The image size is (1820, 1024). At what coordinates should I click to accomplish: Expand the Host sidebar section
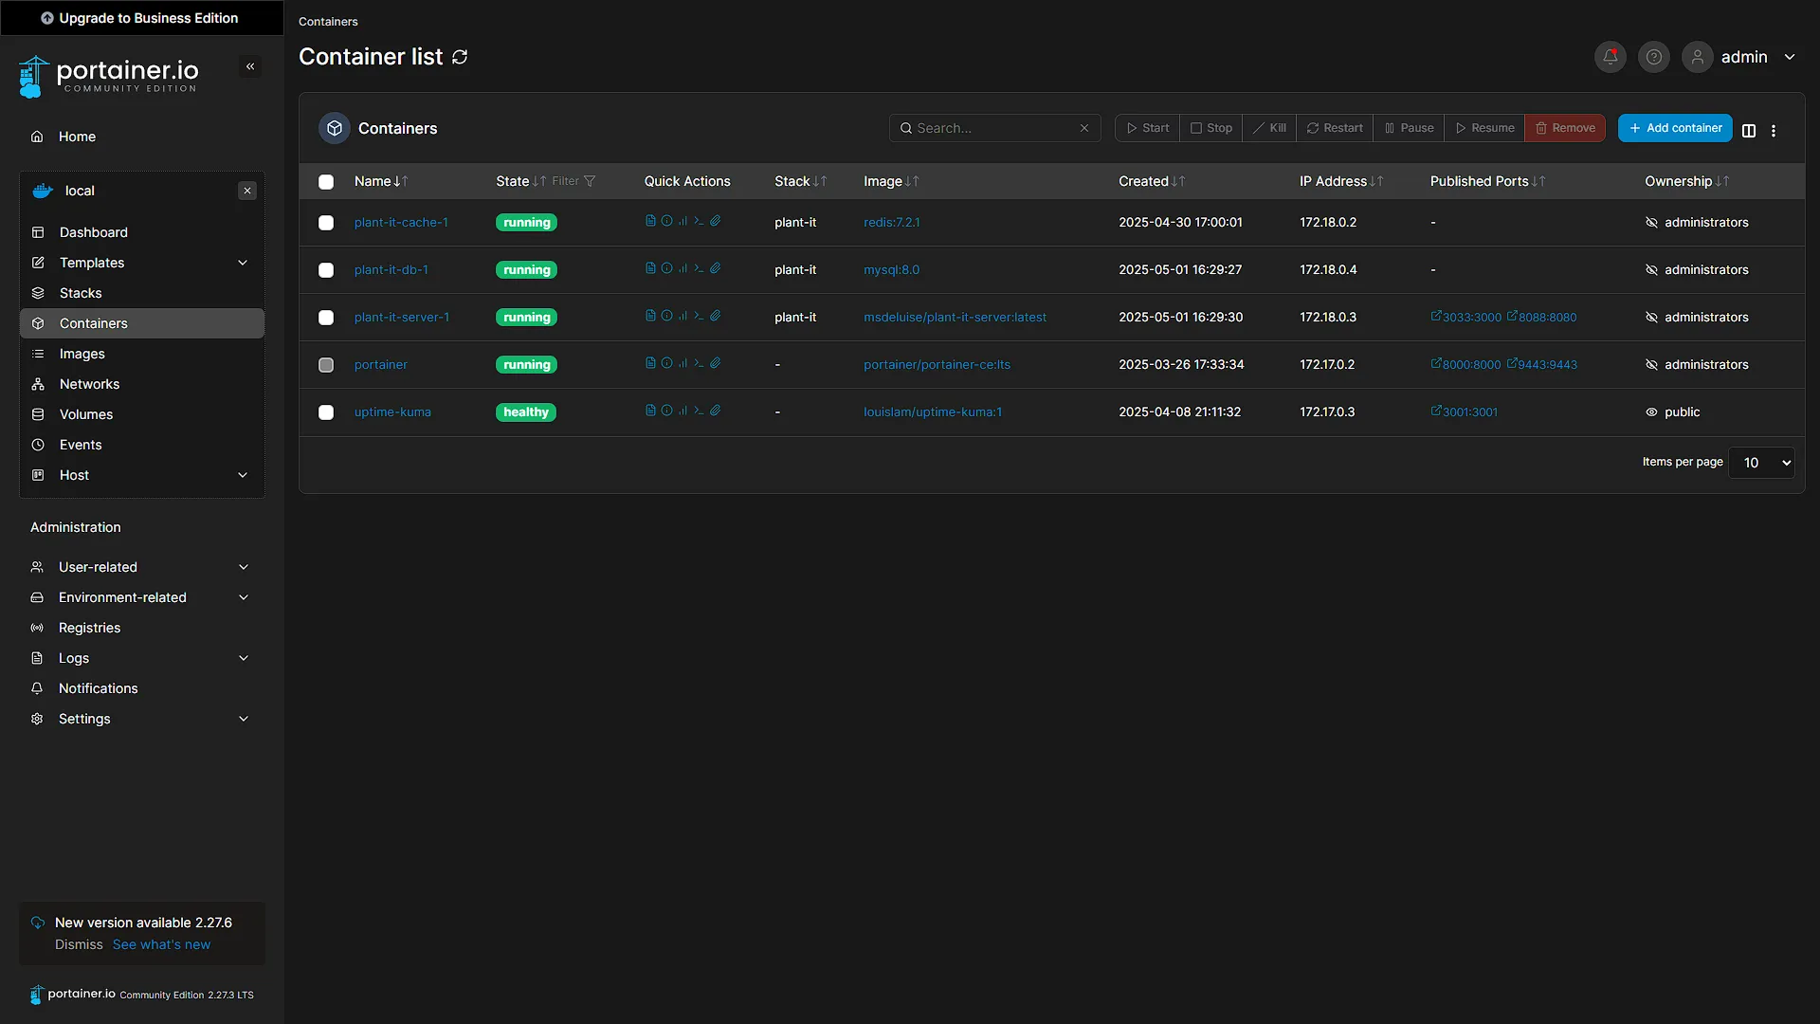click(x=142, y=475)
